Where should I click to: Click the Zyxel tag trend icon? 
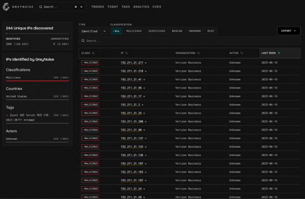(7, 115)
